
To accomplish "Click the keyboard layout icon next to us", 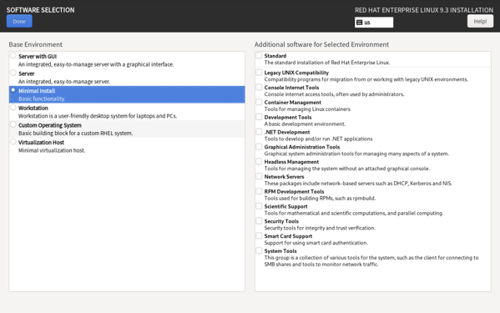I will pyautogui.click(x=360, y=23).
